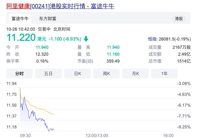
Task: Click the 港股 tag button
Action: (179, 19)
